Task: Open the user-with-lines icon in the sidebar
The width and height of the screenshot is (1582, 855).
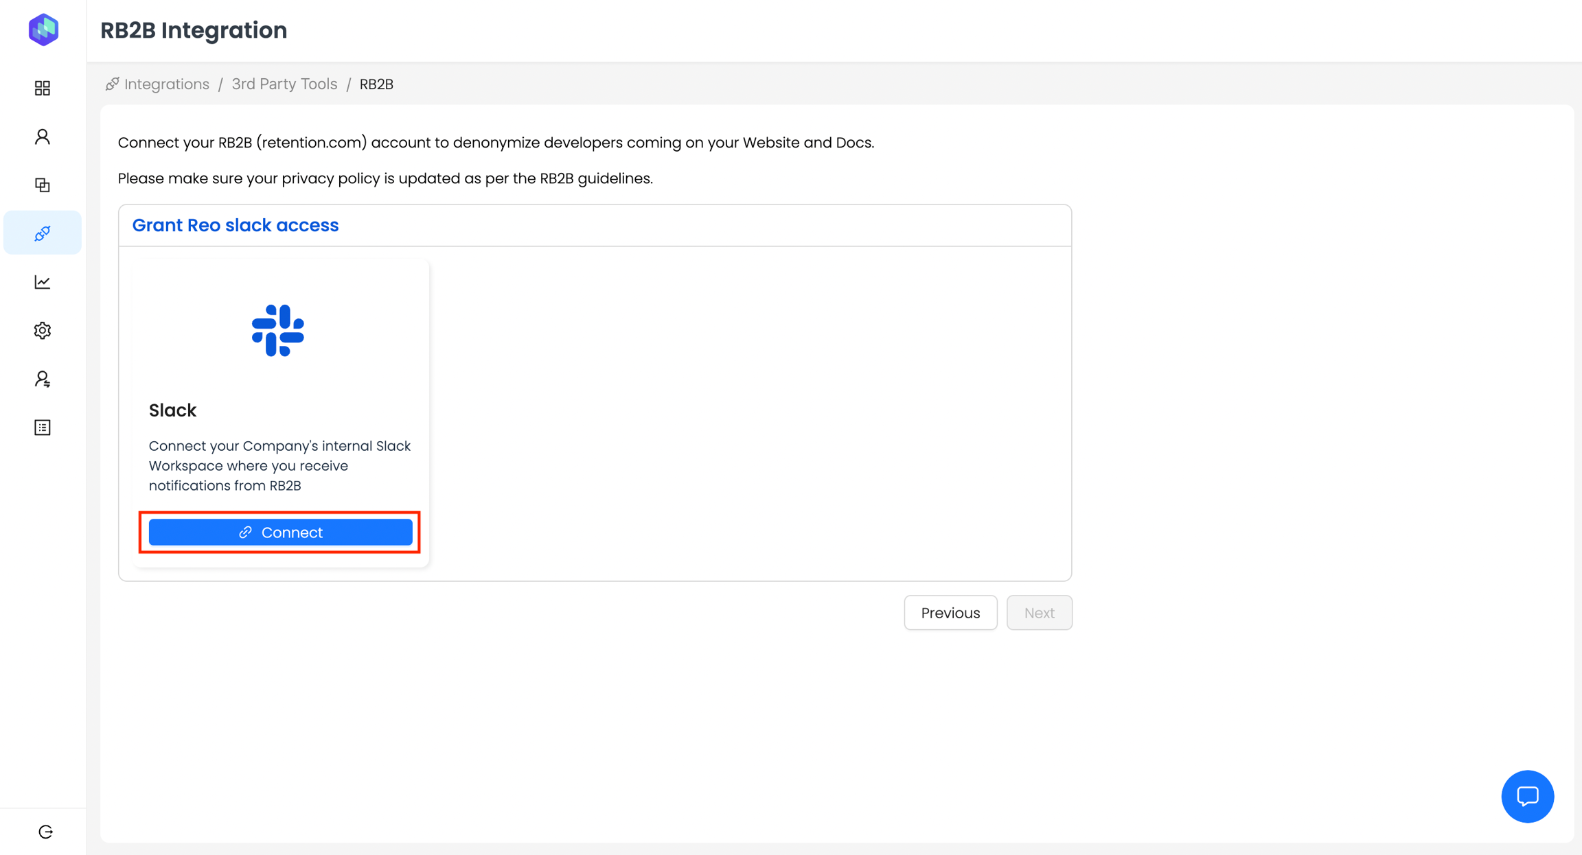Action: tap(43, 379)
